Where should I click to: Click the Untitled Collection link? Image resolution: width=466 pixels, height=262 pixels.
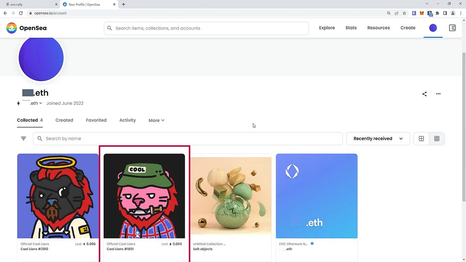pos(209,244)
